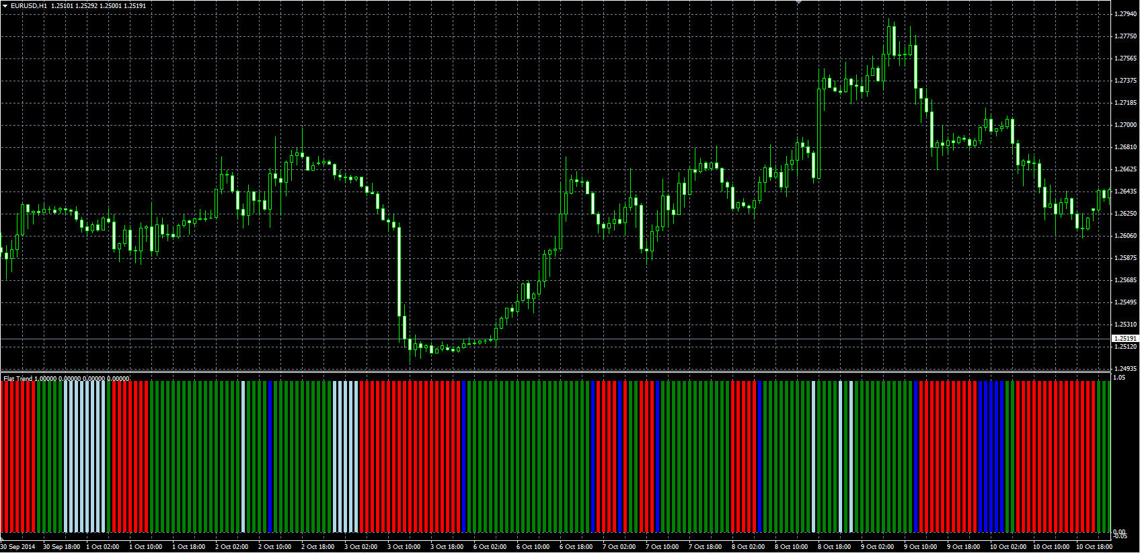Click the current price tag 1.25191

pyautogui.click(x=1125, y=339)
